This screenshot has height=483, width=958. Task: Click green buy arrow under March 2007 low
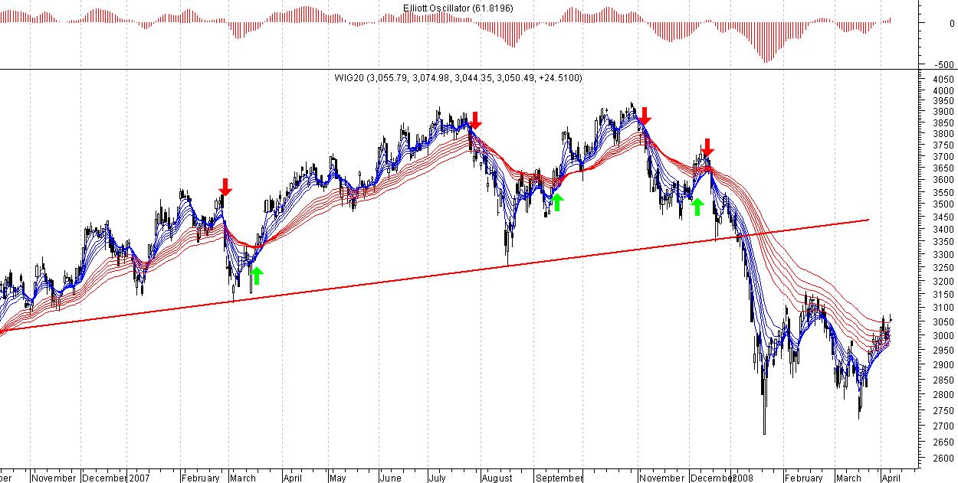click(x=257, y=276)
